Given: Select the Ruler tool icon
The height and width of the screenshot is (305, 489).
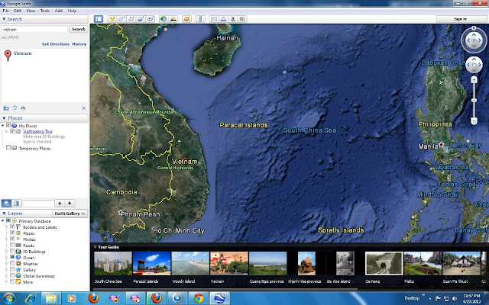Looking at the screenshot, I should pyautogui.click(x=200, y=19).
